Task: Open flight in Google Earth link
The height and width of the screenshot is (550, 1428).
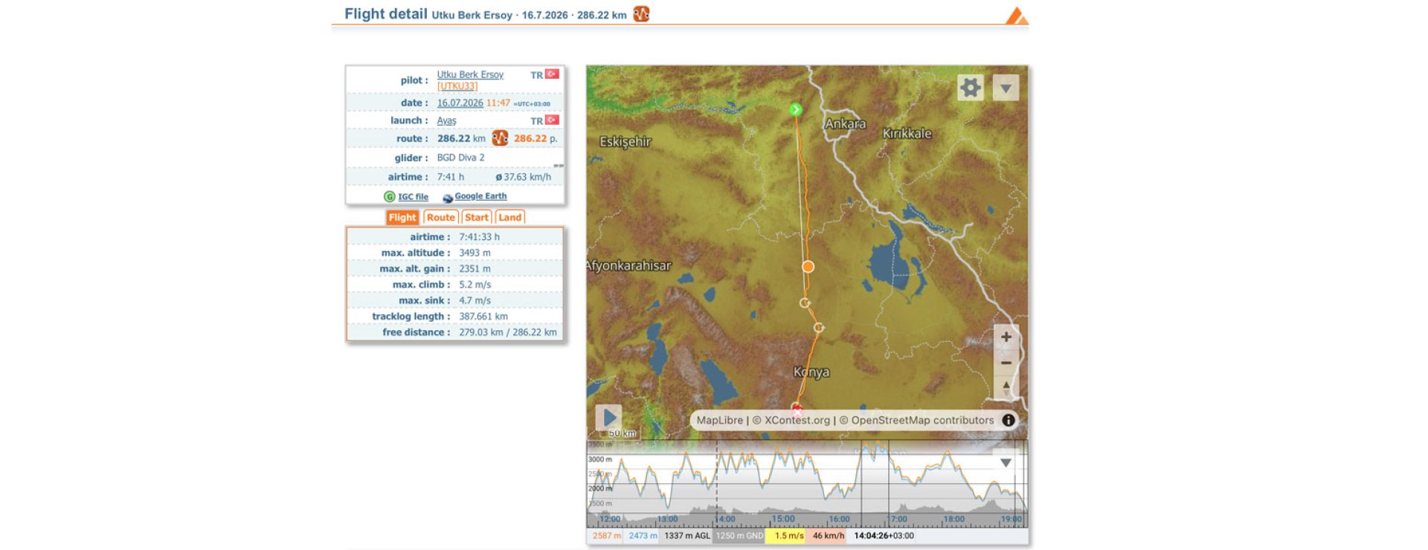Action: point(480,196)
